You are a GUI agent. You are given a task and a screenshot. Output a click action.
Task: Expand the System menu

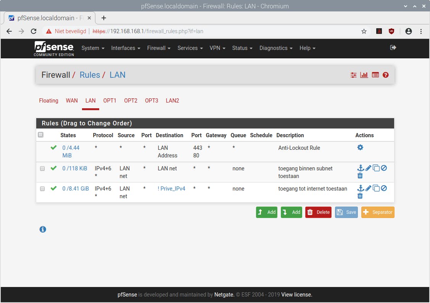93,48
